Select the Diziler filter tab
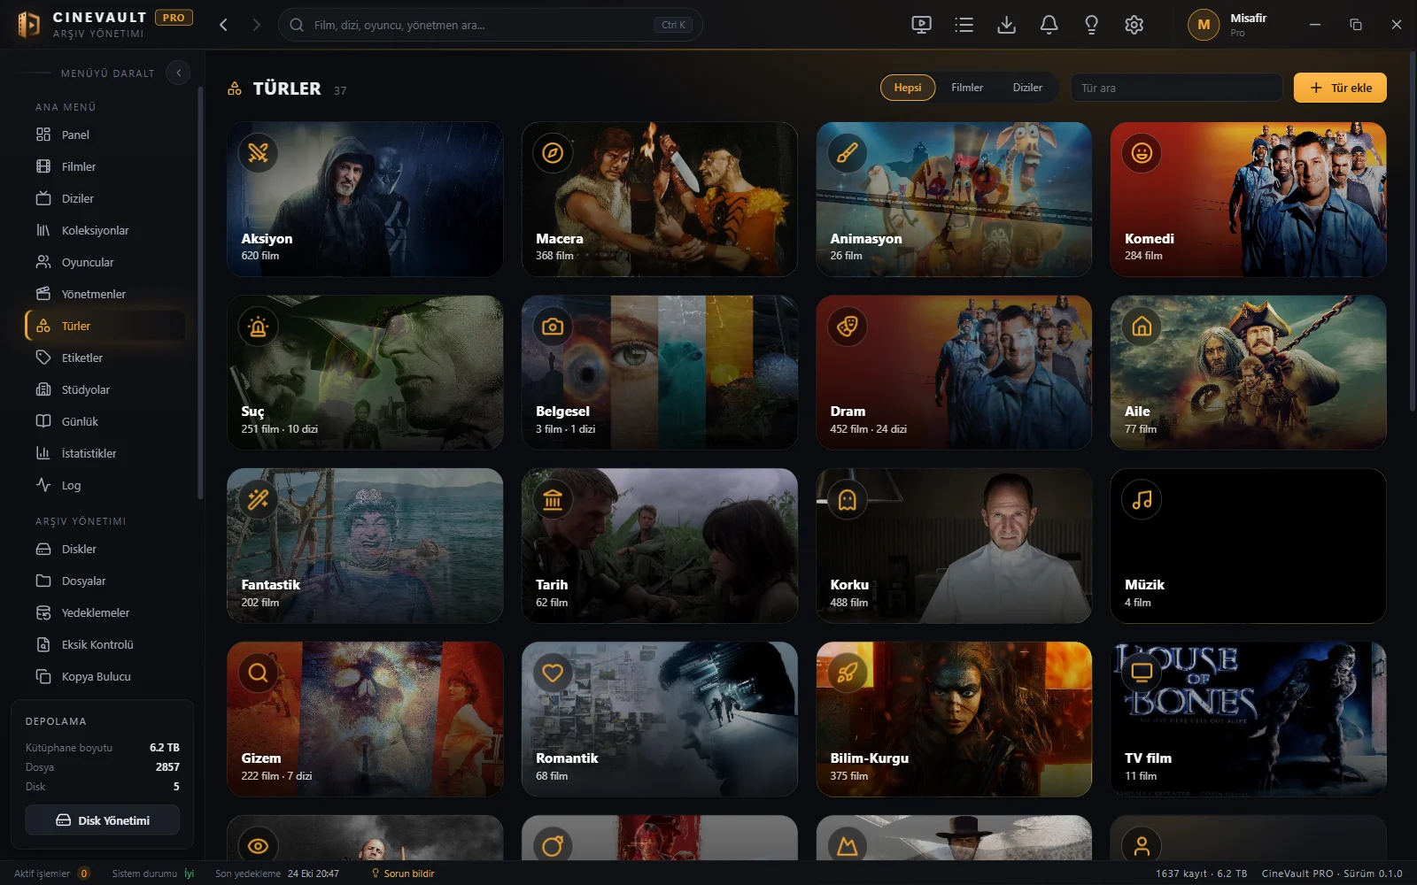Viewport: 1417px width, 885px height. (x=1027, y=88)
